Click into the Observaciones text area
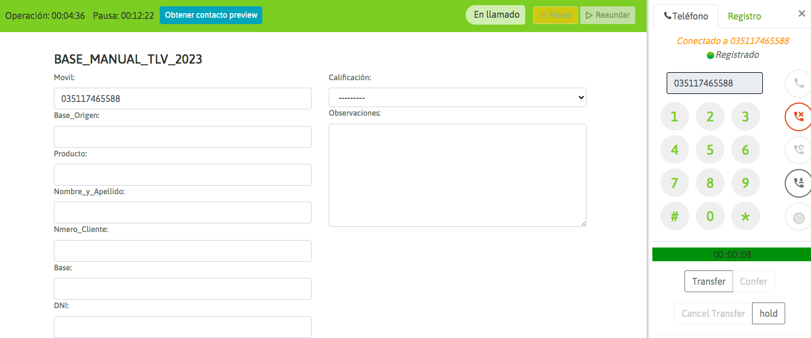 [457, 175]
